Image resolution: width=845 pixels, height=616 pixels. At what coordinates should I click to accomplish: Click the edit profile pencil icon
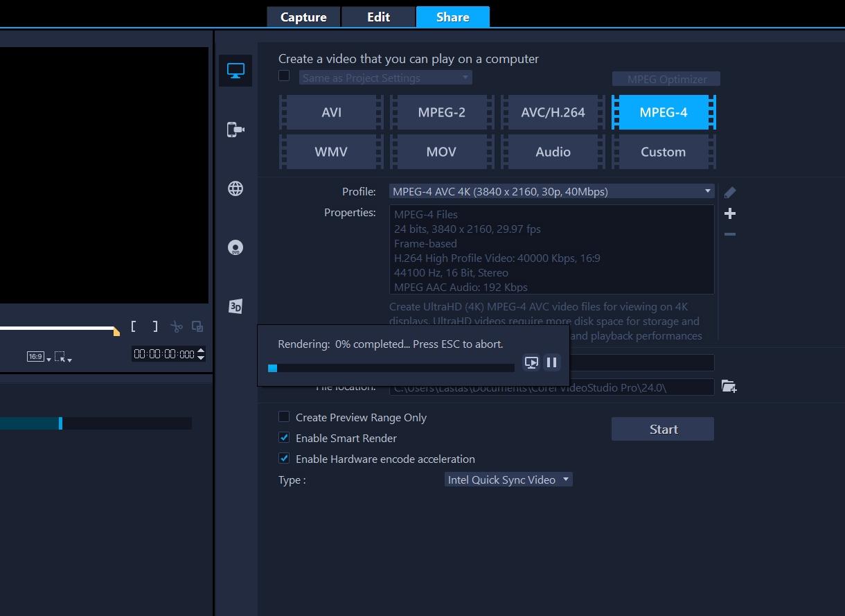coord(730,192)
